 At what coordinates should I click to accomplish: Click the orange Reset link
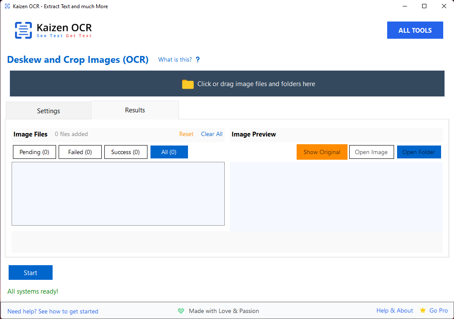186,134
